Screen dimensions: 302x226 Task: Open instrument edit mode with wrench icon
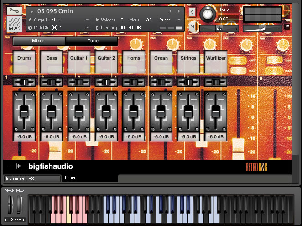coord(14,10)
